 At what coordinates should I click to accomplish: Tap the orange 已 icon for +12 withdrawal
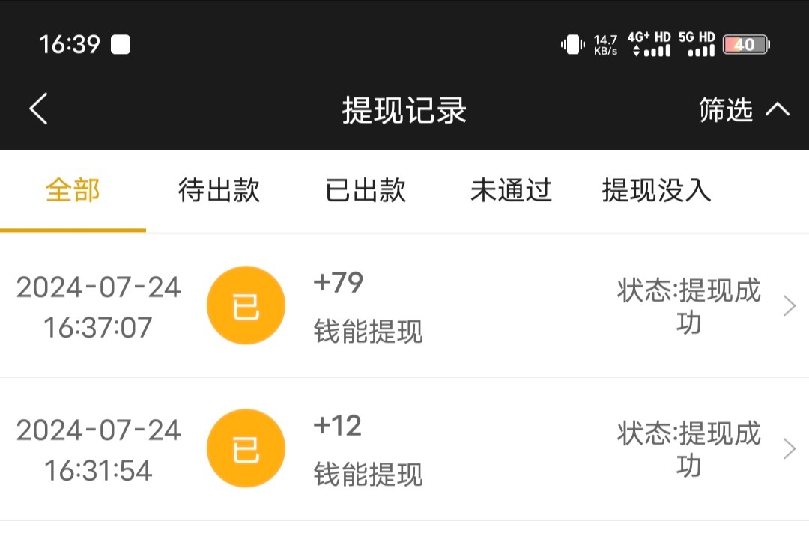246,448
